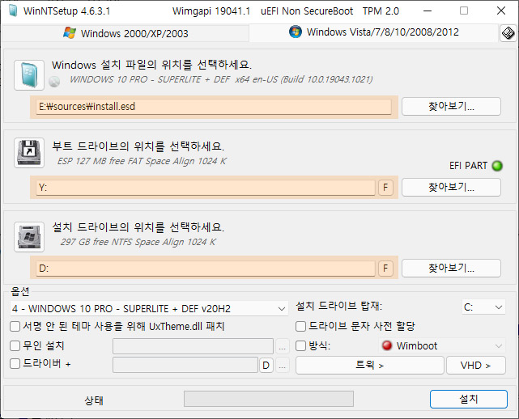Enable unattended install checkbox

pos(15,346)
